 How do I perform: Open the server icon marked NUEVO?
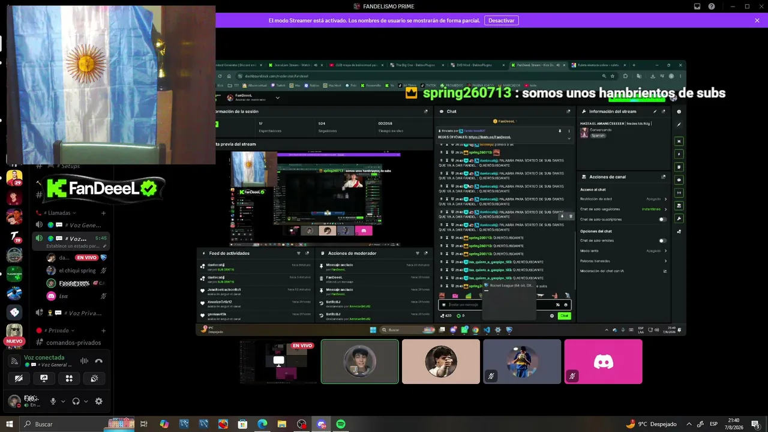14,332
